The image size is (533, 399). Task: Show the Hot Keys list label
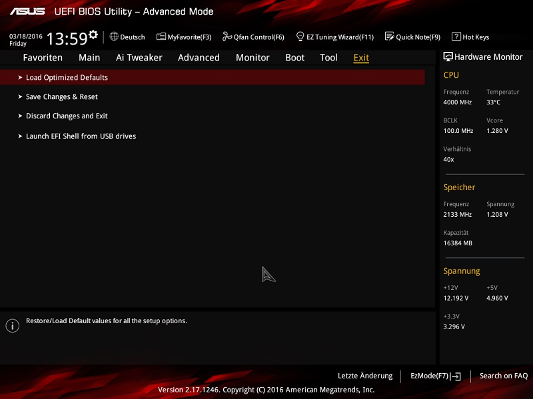pos(476,37)
